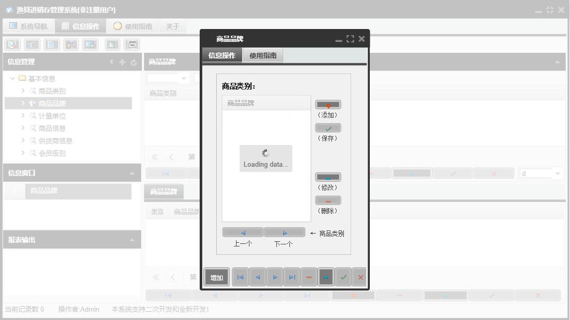The width and height of the screenshot is (570, 320).
Task: Click the blue document toolbar icon
Action: pyautogui.click(x=52, y=45)
